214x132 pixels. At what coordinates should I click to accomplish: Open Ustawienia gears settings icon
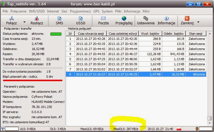(x=145, y=18)
